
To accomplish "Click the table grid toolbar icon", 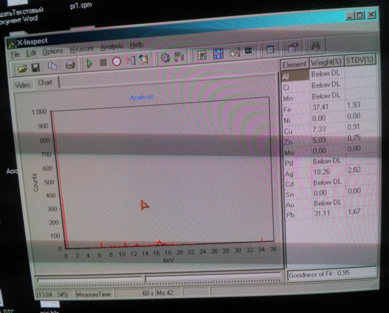I will [x=202, y=55].
